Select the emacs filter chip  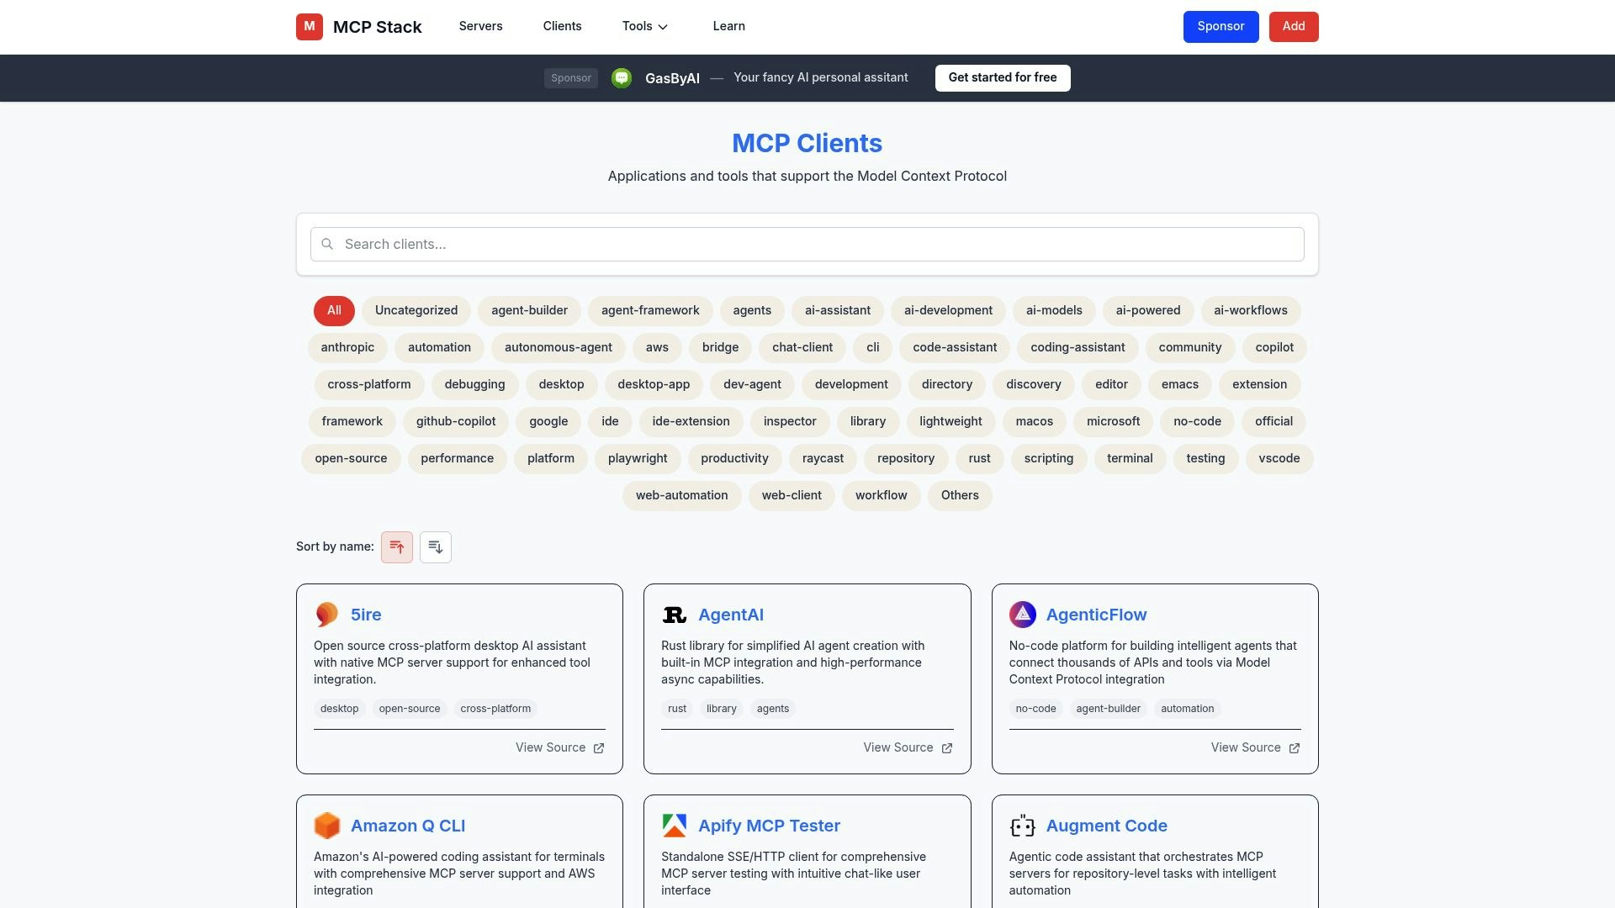point(1180,385)
